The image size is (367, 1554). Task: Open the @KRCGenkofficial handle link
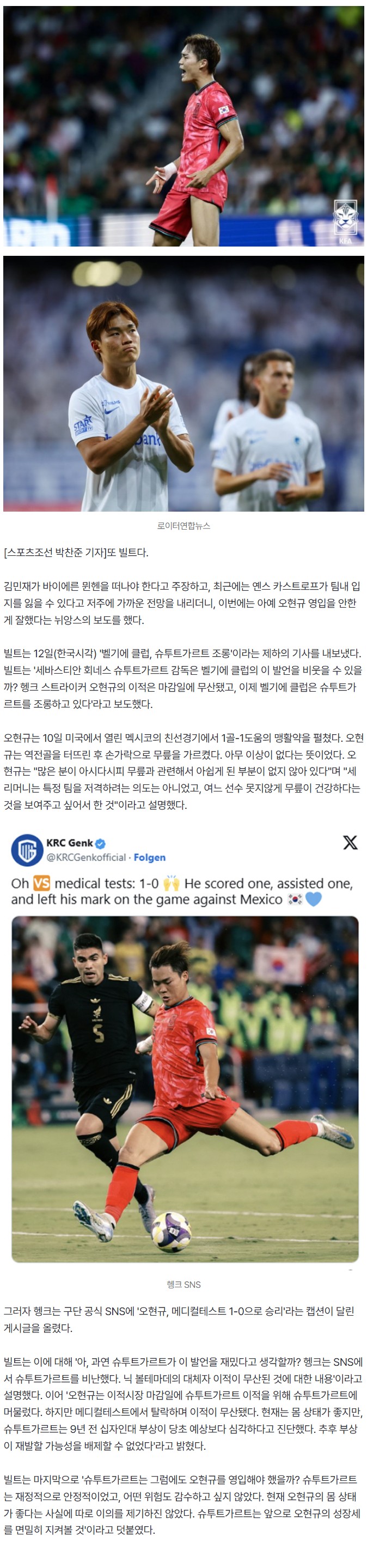point(86,857)
